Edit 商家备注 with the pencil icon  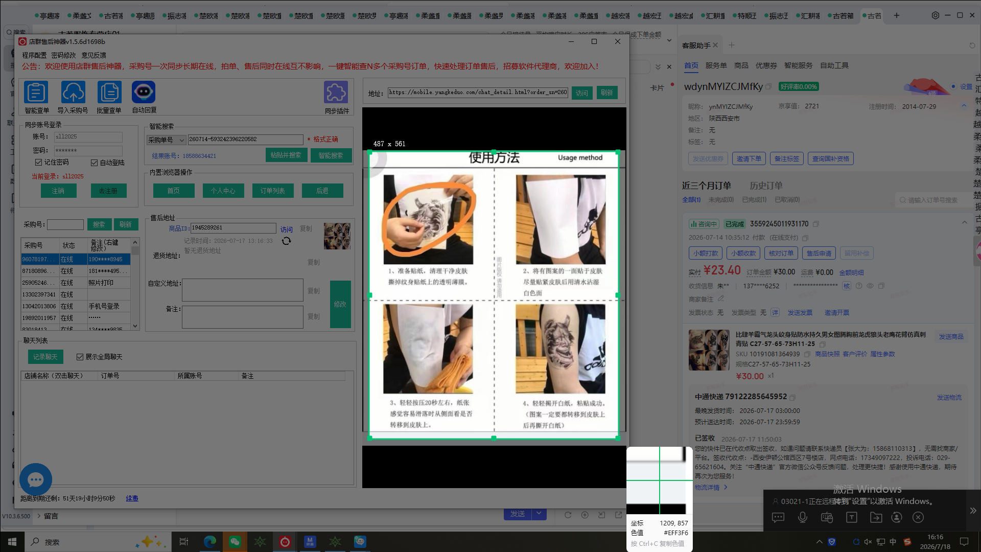pos(721,298)
